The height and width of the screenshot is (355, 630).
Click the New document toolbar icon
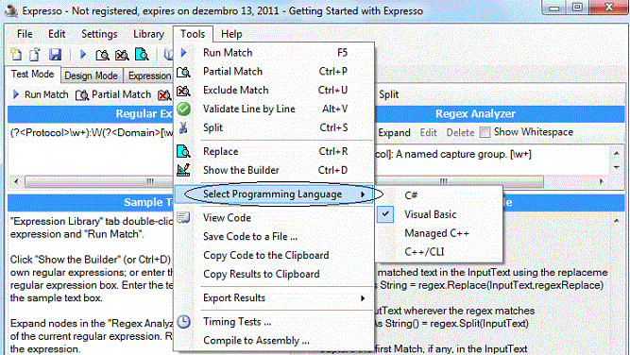16,54
